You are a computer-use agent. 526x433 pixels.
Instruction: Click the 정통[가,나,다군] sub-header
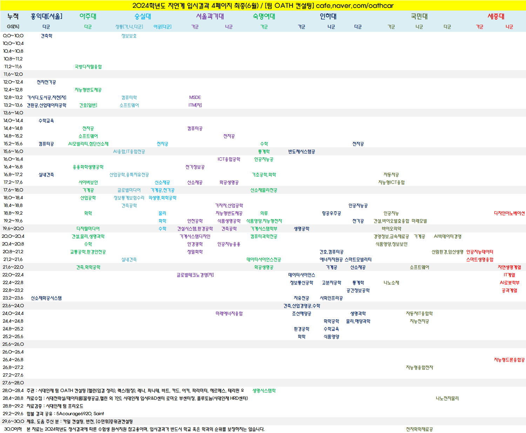pyautogui.click(x=129, y=27)
